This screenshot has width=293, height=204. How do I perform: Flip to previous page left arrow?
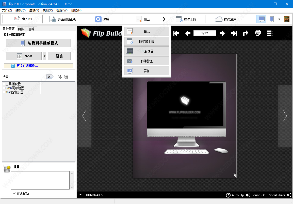click(x=84, y=116)
